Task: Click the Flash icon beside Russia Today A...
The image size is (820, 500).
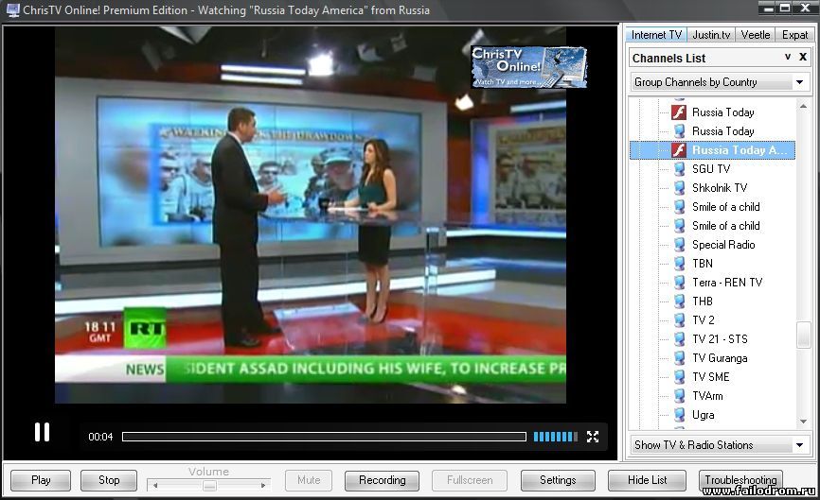Action: [679, 150]
